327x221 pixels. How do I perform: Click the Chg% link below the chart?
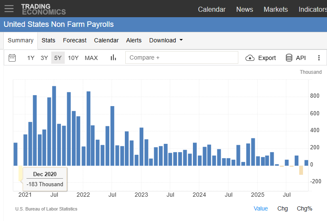304,208
